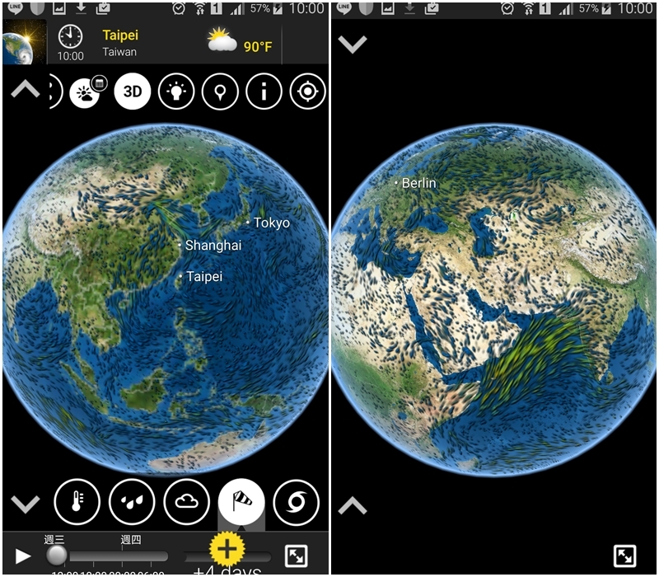Toggle the temperature thermometer layer
The height and width of the screenshot is (577, 659).
[77, 501]
